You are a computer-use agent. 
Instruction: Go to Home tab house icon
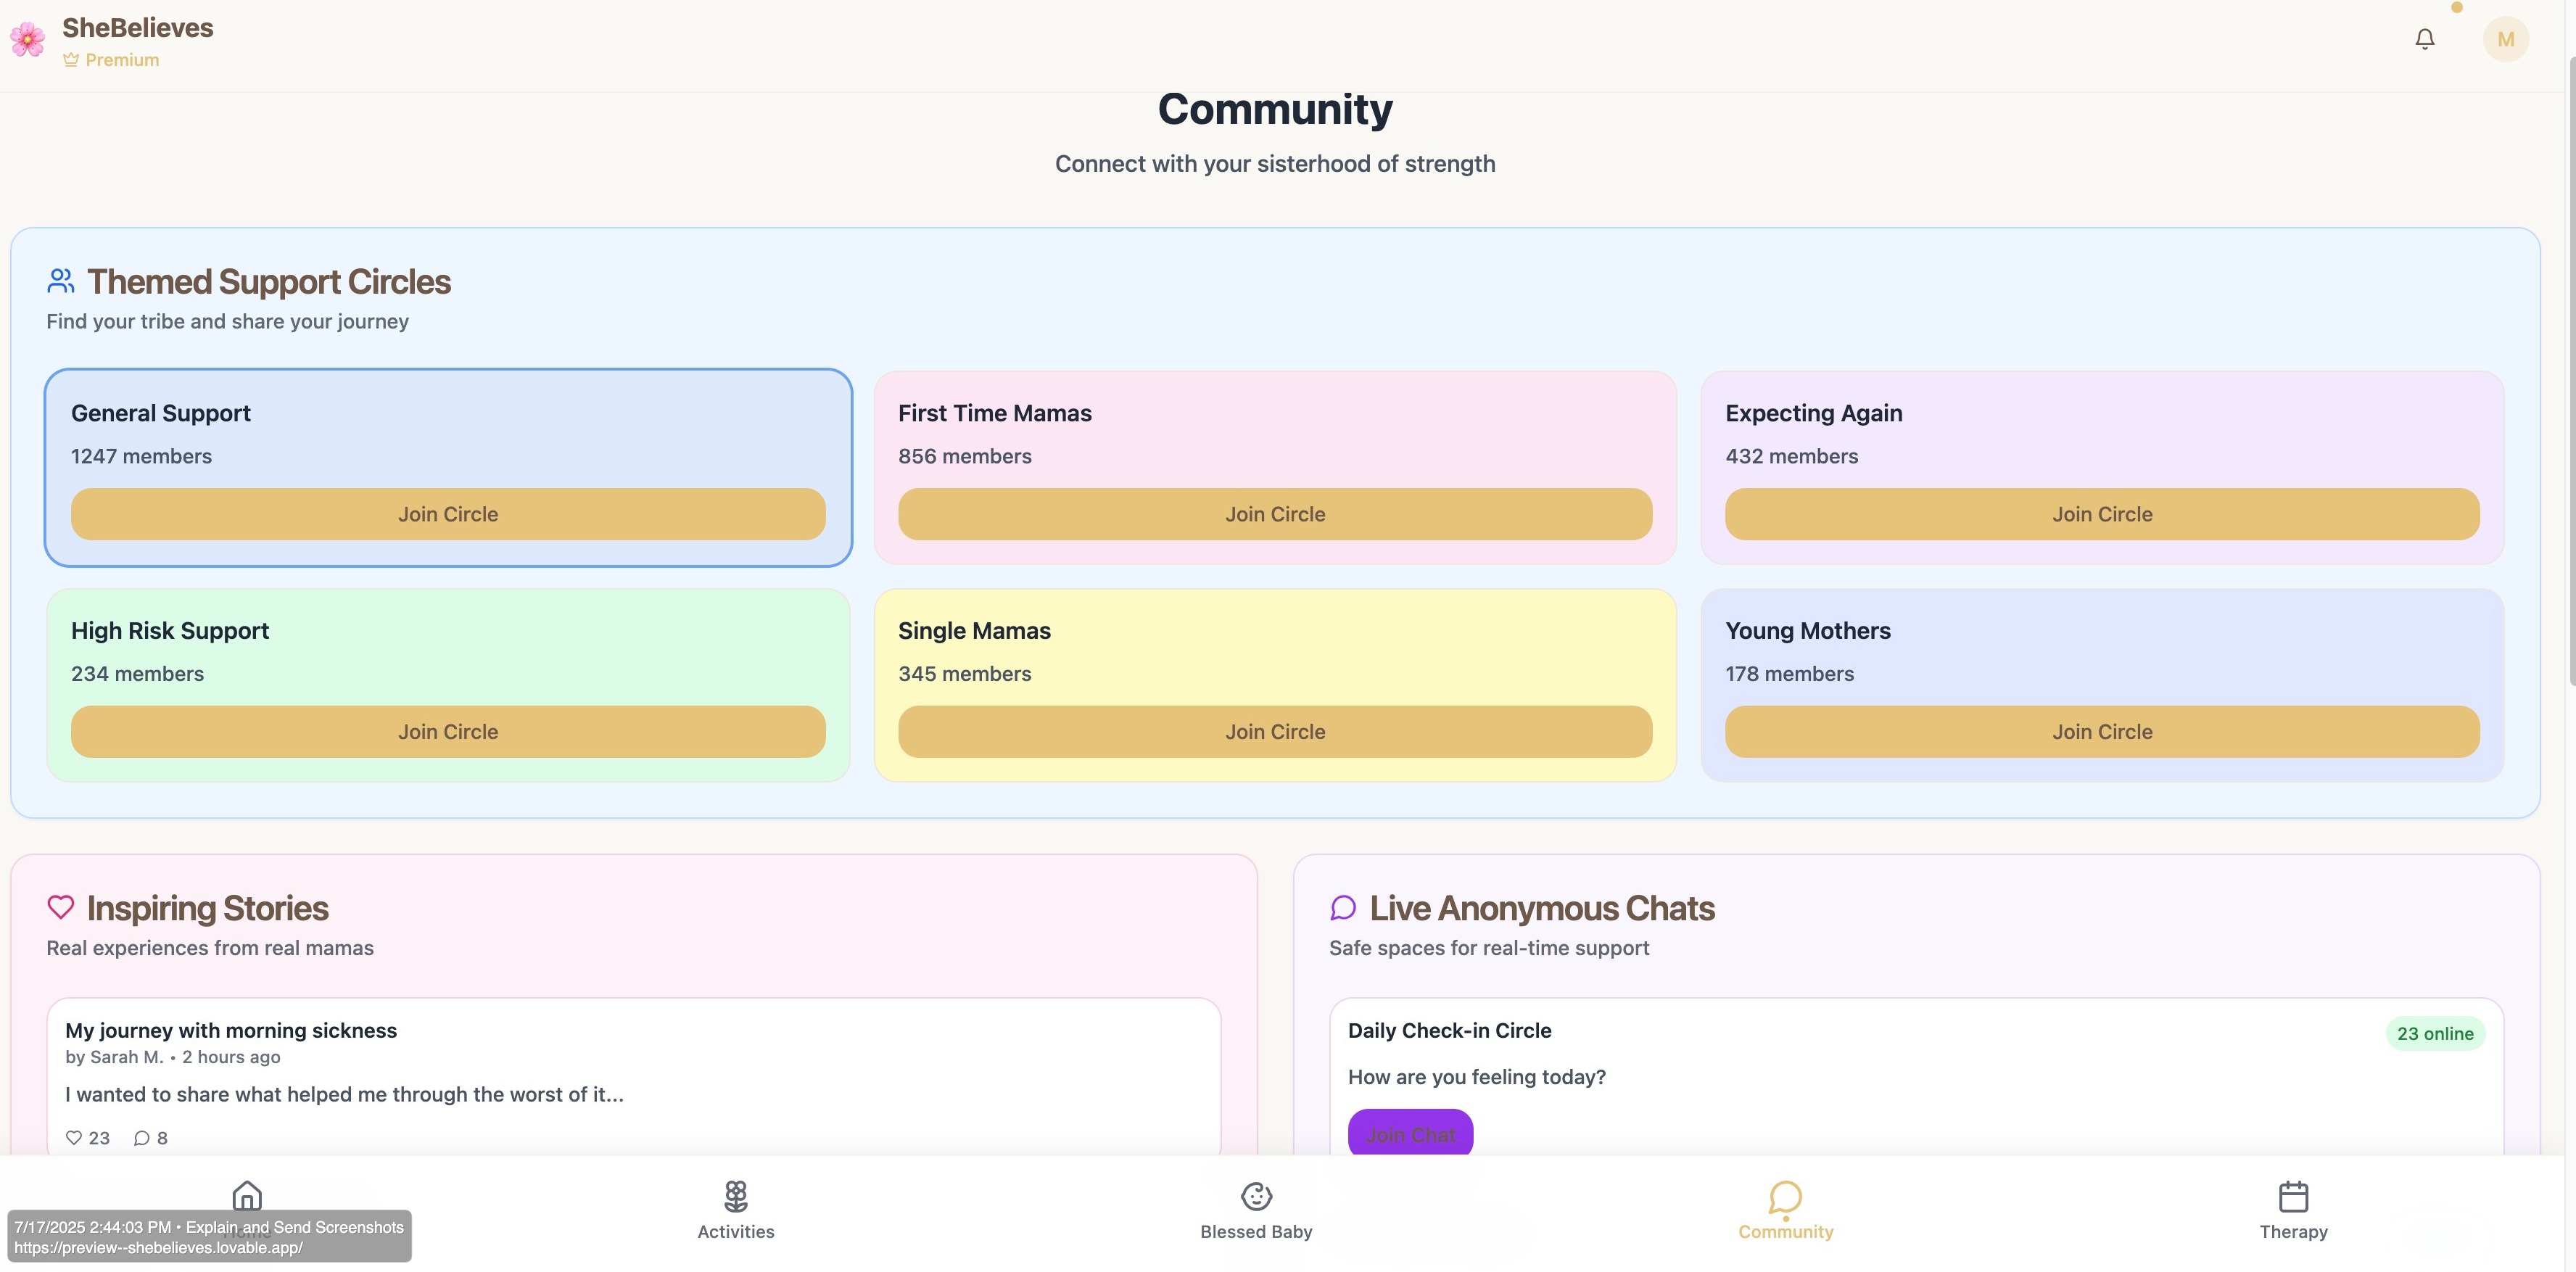(247, 1196)
